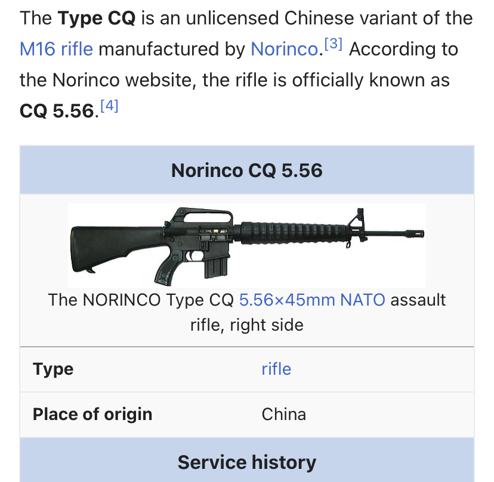Open the 5.56×45mm NATO cartridge link
This screenshot has width=494, height=482.
click(312, 299)
